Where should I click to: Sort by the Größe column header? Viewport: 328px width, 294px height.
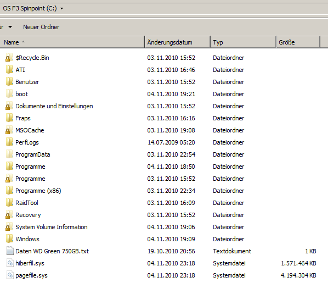pos(298,42)
